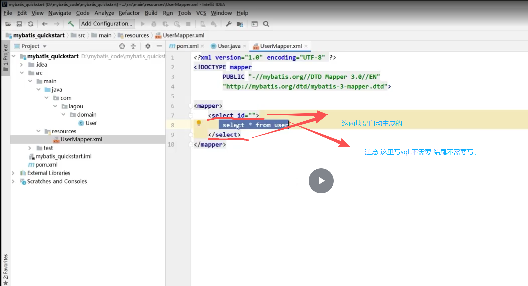The image size is (528, 286).
Task: Open the Refactor menu
Action: tap(129, 13)
